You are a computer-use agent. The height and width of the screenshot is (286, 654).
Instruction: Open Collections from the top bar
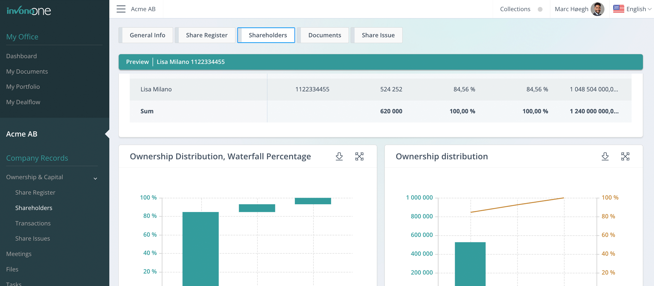[x=515, y=9]
